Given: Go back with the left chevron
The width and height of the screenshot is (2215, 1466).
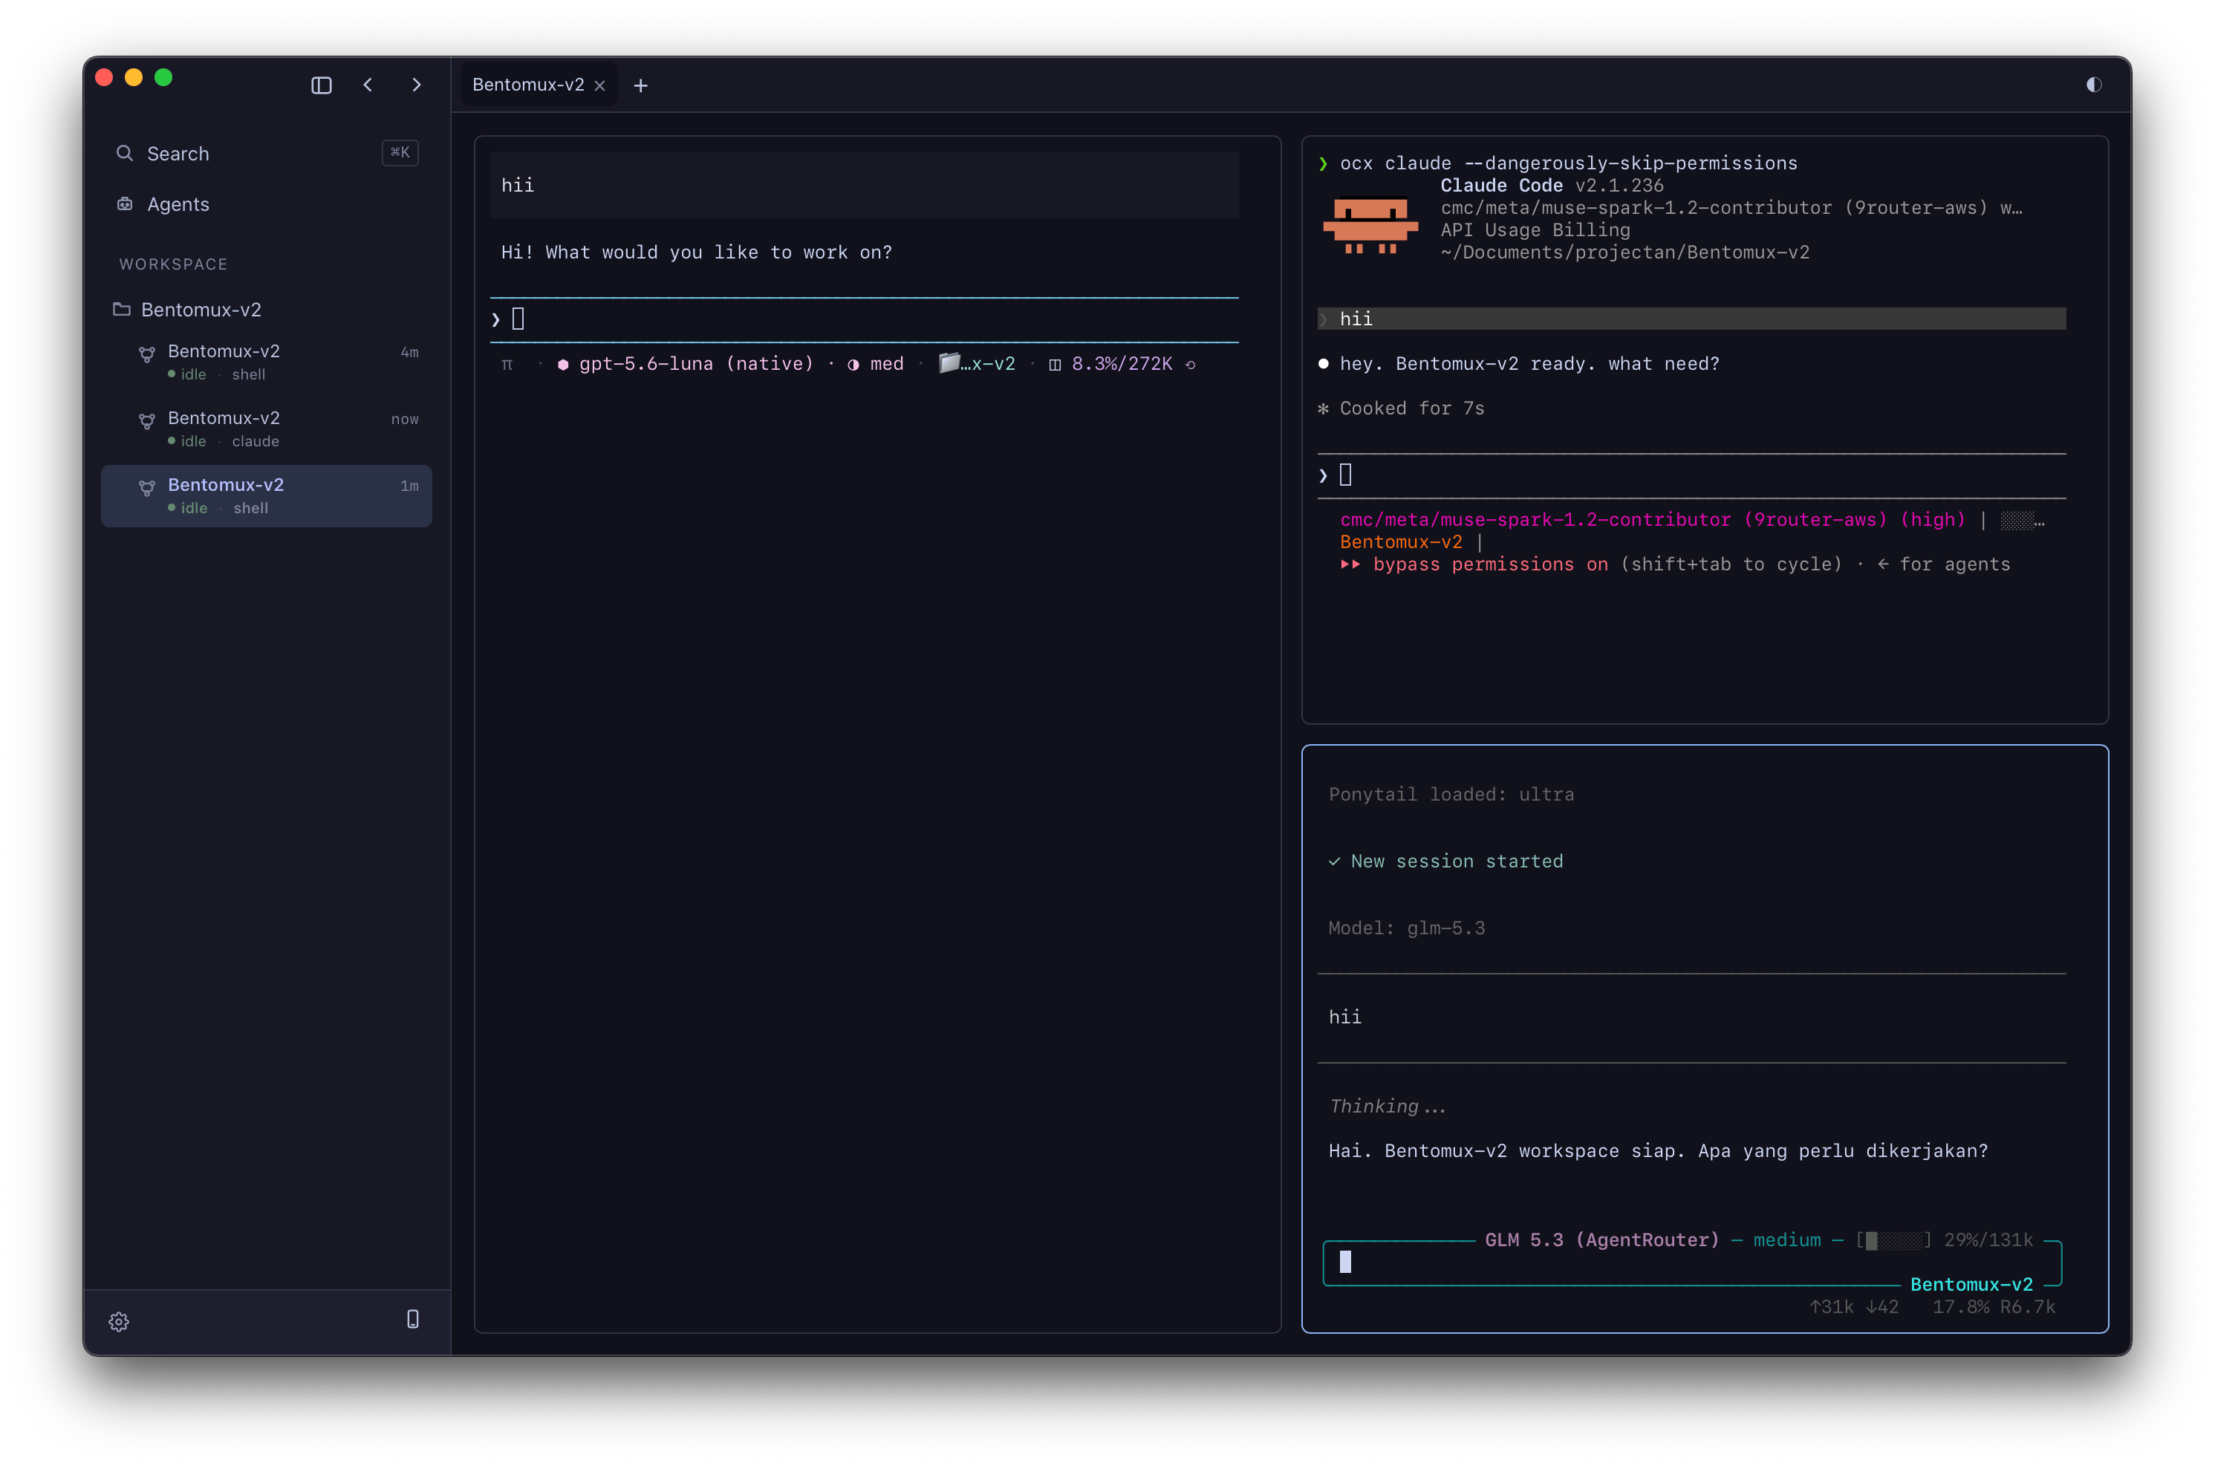Looking at the screenshot, I should [368, 85].
